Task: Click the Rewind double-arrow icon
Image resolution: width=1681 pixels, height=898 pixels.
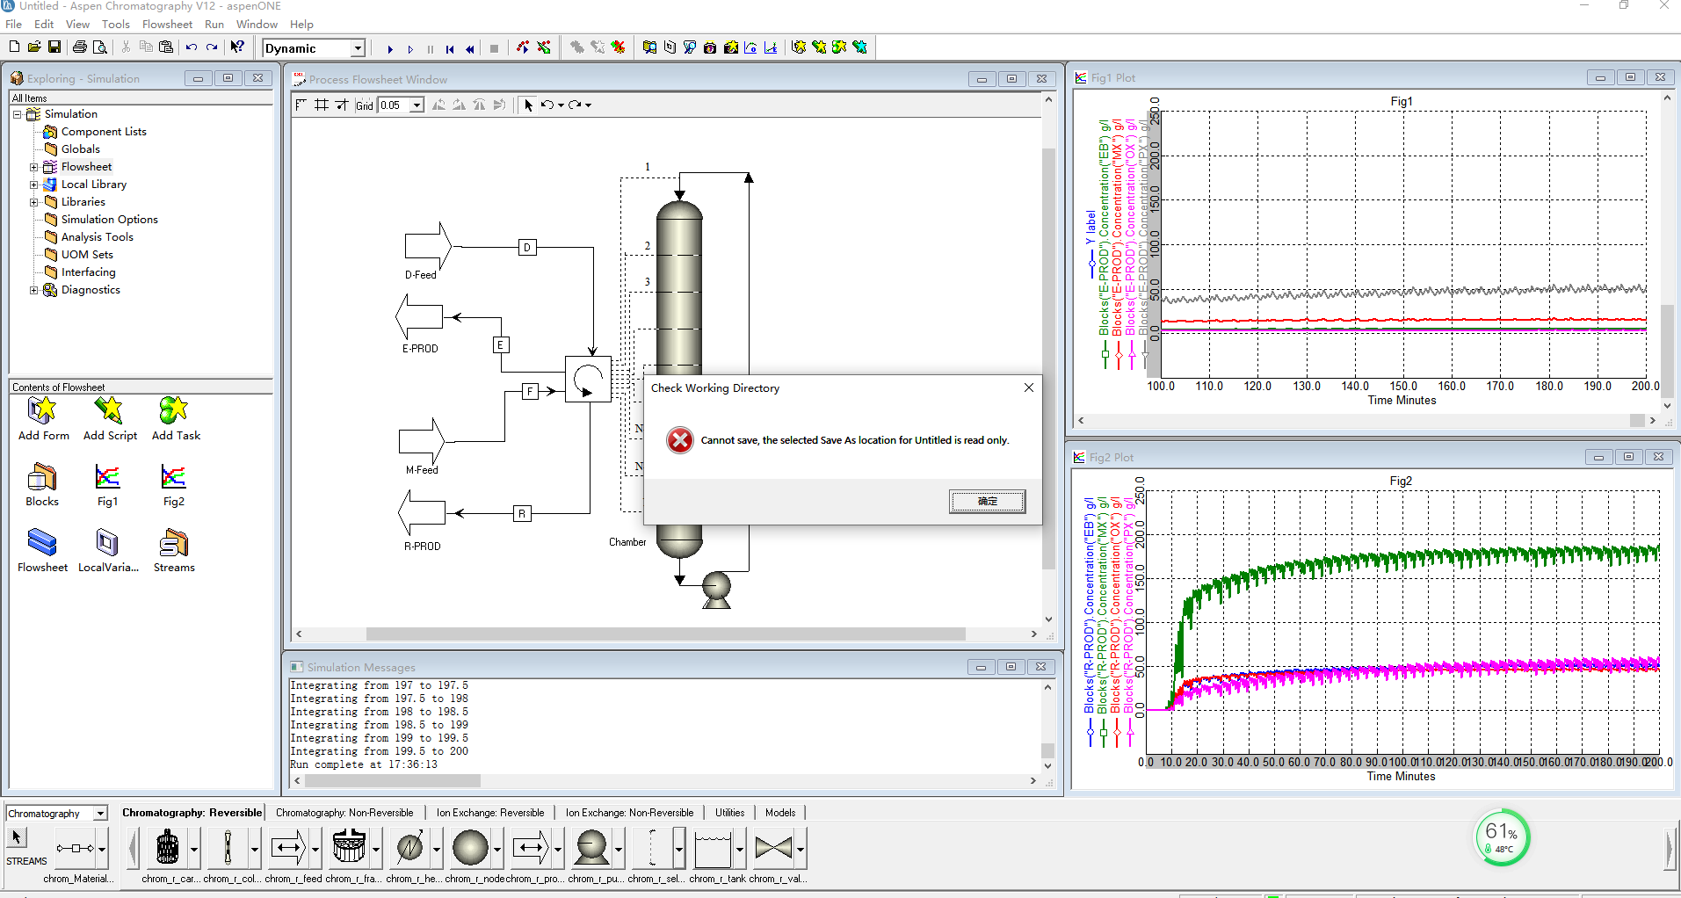Action: click(x=470, y=49)
